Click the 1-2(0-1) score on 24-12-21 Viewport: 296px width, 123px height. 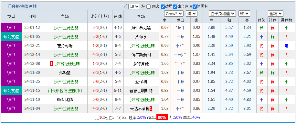coord(100,46)
